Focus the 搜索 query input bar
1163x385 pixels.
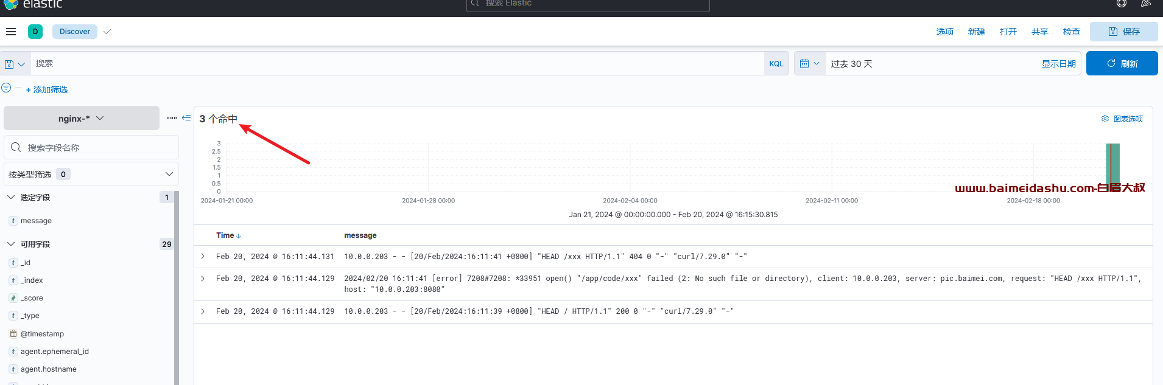tap(397, 63)
